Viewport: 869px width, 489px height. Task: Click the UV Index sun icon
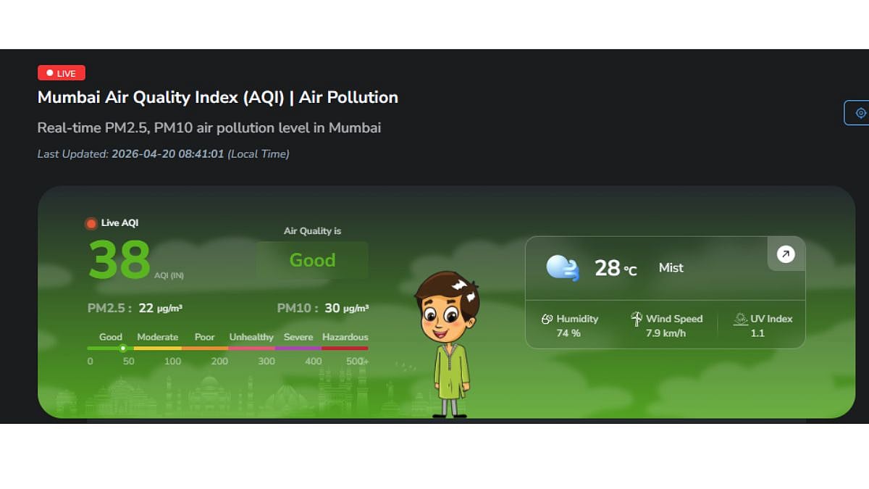[x=740, y=319]
